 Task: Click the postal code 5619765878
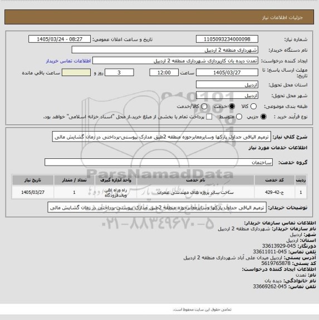pyautogui.click(x=276, y=263)
